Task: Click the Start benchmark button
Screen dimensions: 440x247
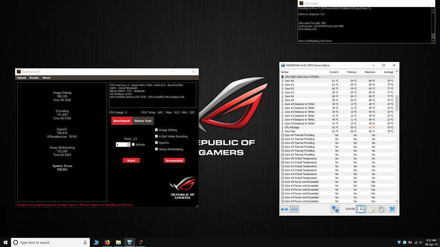Action: (x=131, y=160)
